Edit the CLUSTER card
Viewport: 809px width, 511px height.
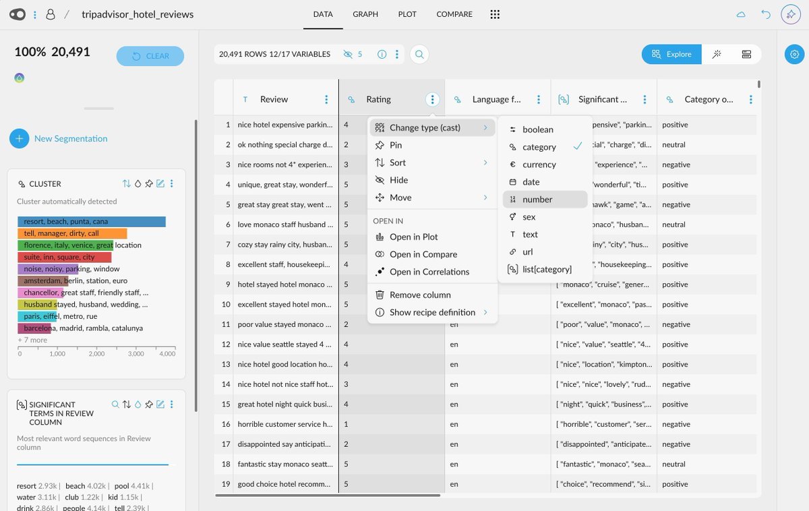(160, 183)
